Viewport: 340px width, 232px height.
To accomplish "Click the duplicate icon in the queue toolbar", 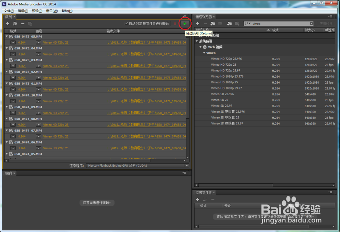I will (30, 24).
